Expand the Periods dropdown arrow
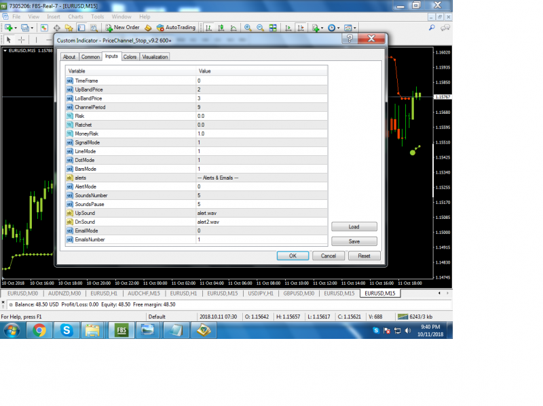This screenshot has height=406, width=543. [338, 28]
